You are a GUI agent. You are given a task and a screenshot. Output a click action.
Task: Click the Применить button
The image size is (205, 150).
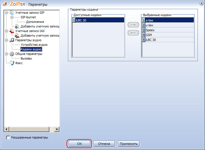129,144
